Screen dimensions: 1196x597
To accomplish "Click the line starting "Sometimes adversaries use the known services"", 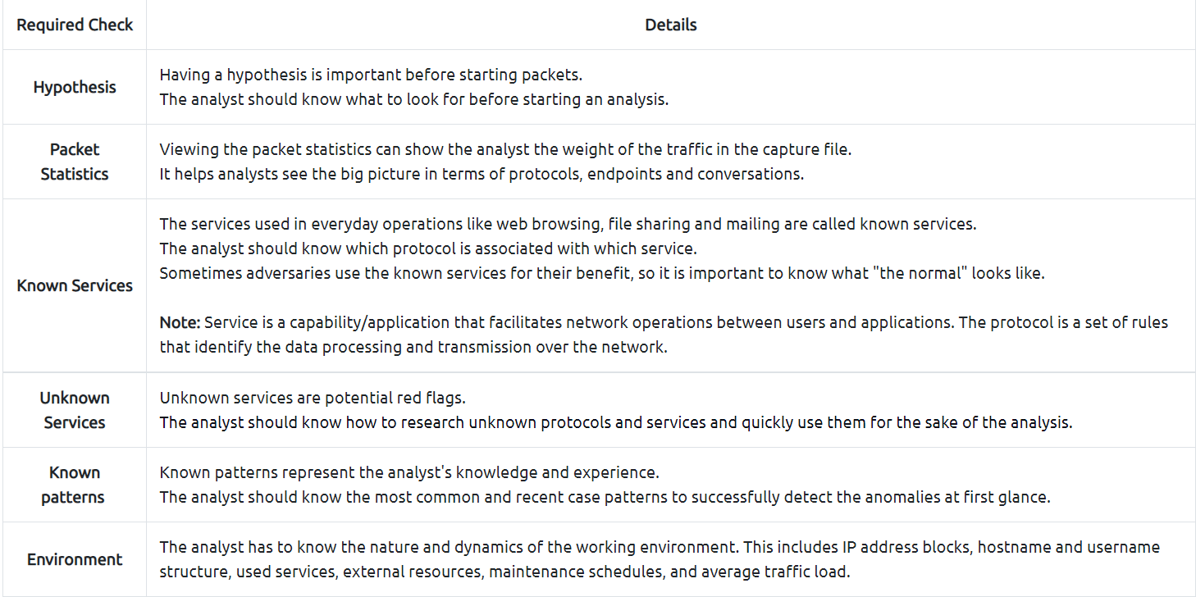I will click(601, 273).
